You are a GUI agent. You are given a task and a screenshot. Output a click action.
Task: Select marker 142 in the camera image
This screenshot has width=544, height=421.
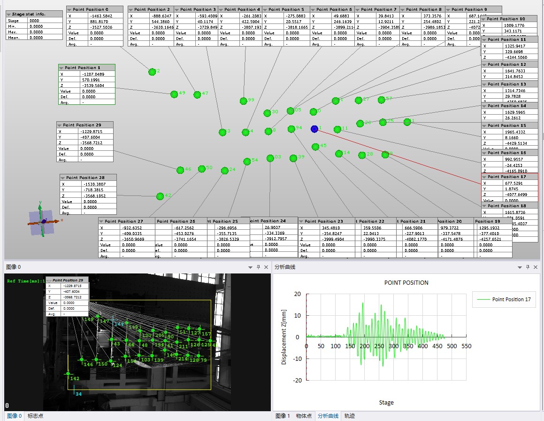[68, 374]
